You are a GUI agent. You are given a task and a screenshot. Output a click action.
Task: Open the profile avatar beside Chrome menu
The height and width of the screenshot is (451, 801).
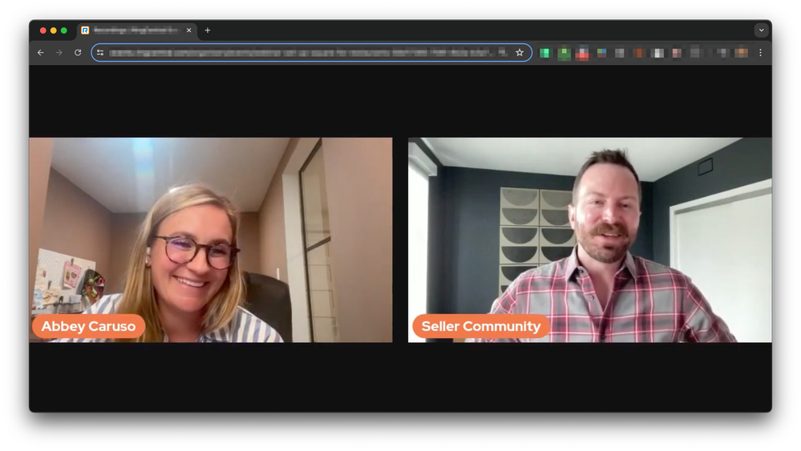click(x=742, y=53)
